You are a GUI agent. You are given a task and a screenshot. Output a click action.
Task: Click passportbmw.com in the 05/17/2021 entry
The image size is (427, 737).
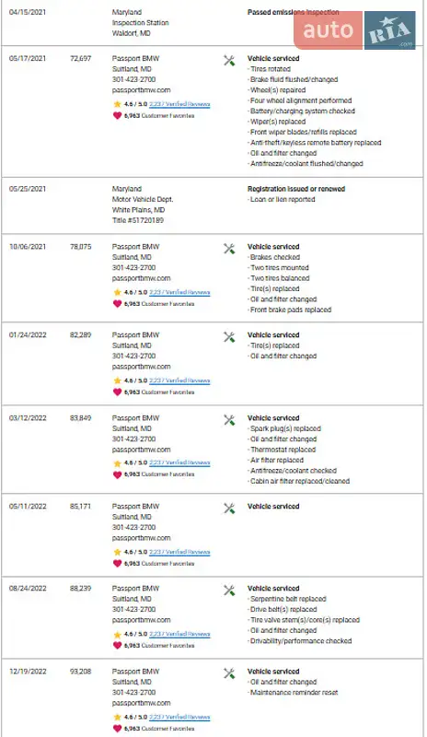(x=142, y=90)
